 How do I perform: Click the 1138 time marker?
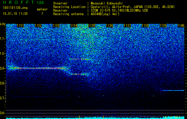tap(145, 26)
